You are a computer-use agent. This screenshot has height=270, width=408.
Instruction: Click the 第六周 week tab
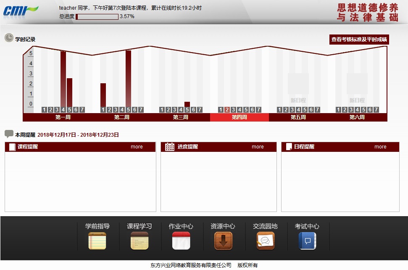point(357,117)
